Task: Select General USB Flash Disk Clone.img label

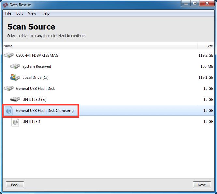Action: (x=45, y=111)
